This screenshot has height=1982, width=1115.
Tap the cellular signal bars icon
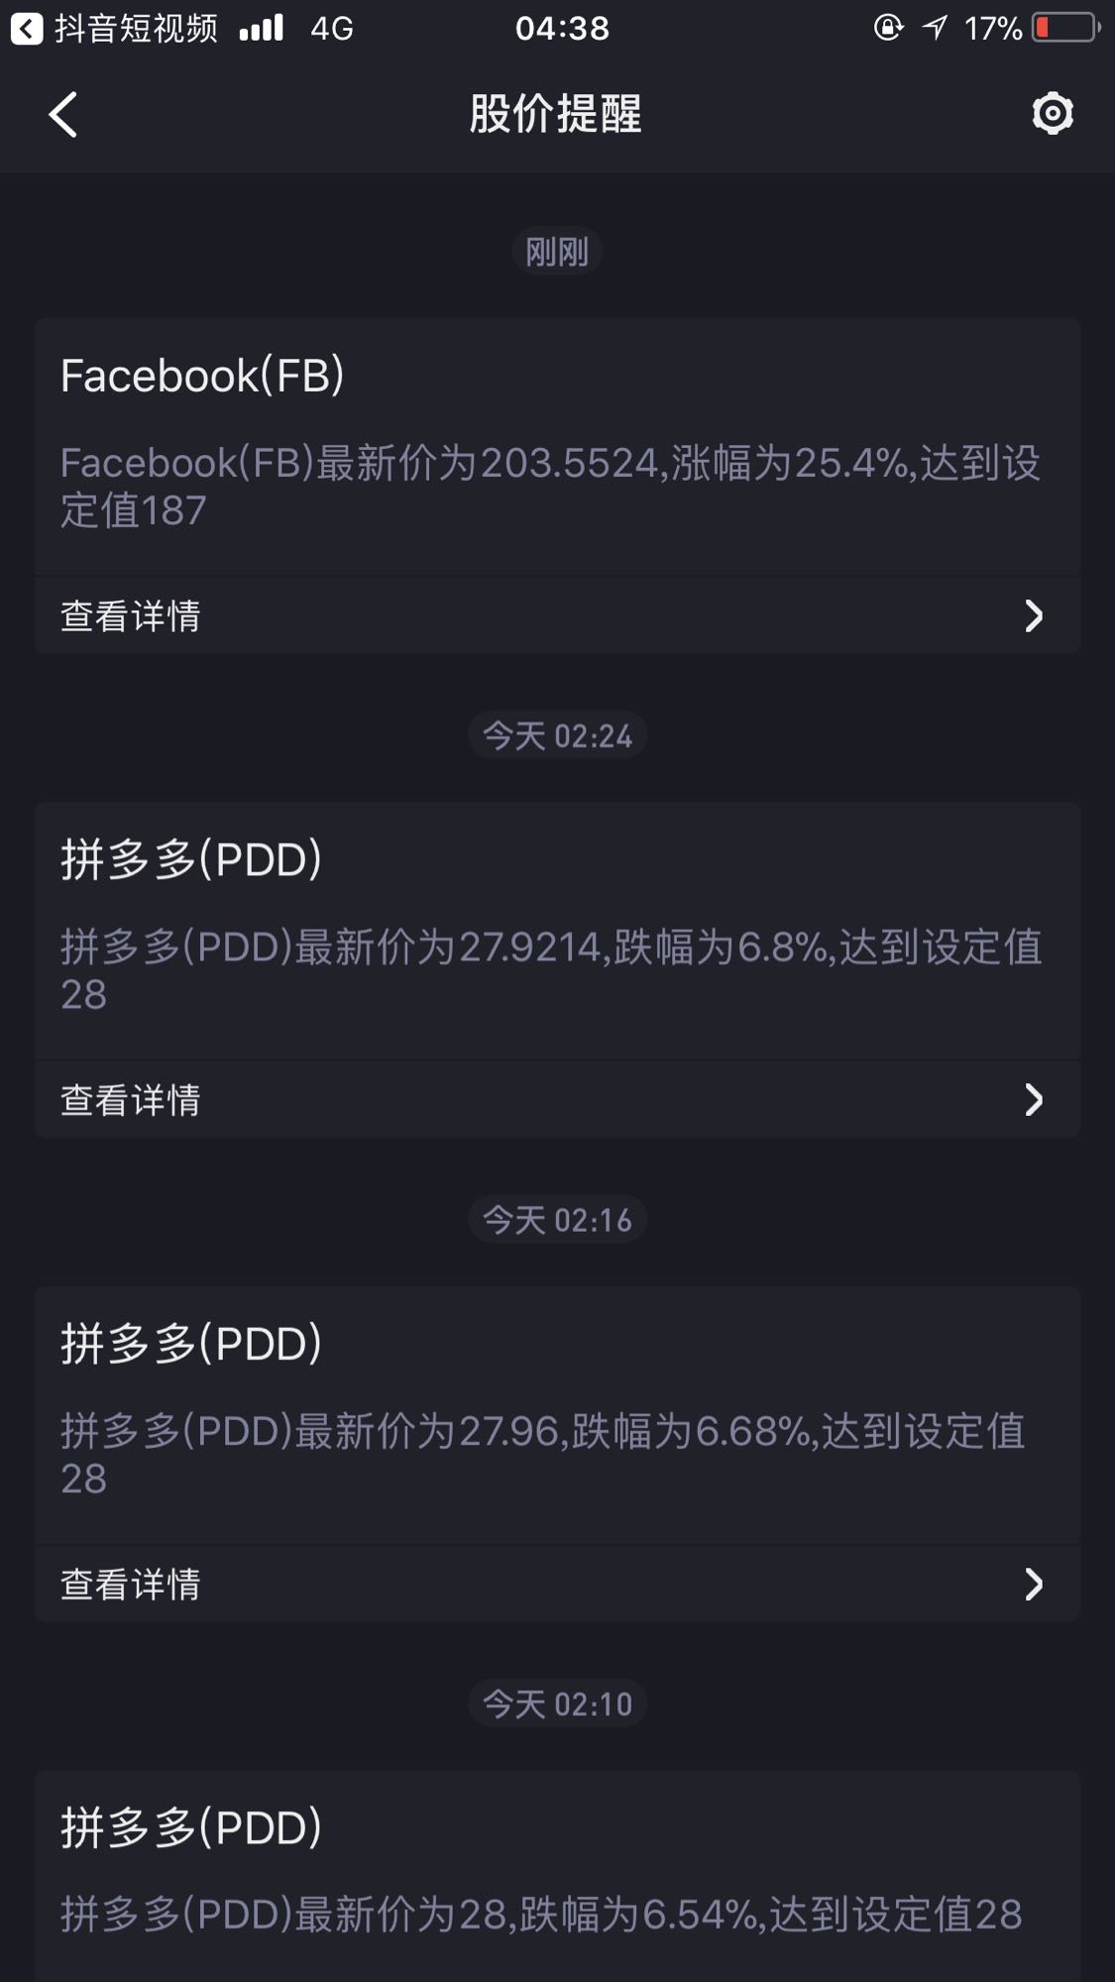point(262,29)
